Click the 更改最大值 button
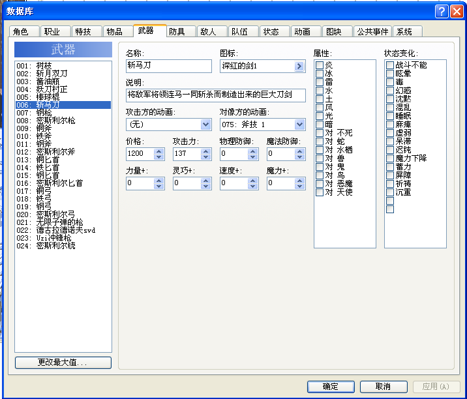This screenshot has height=399, width=467. 63,362
